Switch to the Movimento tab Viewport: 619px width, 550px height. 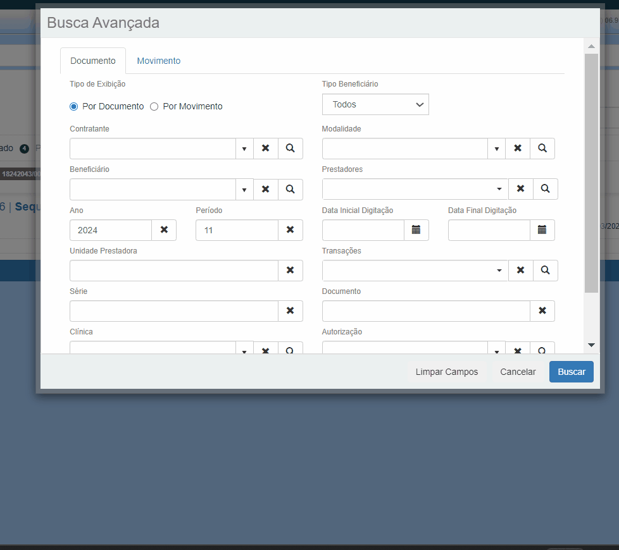coord(159,61)
